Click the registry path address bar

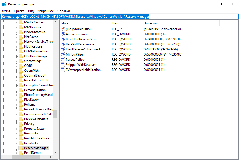(x=119, y=17)
